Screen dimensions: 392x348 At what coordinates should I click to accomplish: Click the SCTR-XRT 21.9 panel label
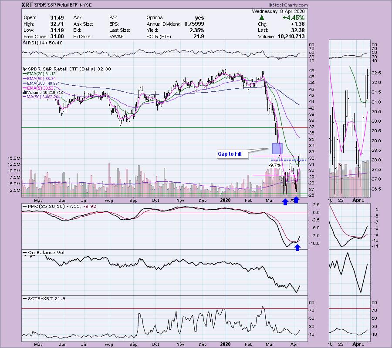coord(44,298)
